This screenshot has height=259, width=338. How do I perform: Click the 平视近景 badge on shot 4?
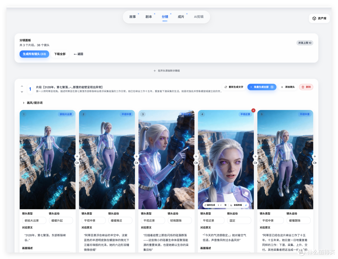click(245, 114)
